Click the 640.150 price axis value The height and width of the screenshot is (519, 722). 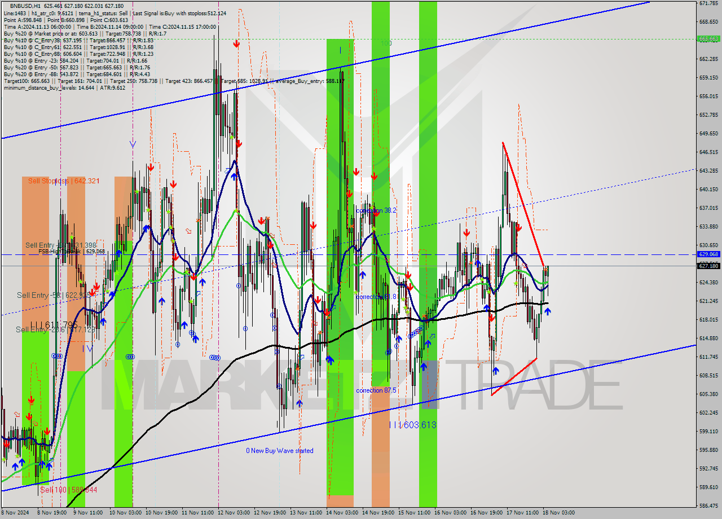pyautogui.click(x=708, y=190)
